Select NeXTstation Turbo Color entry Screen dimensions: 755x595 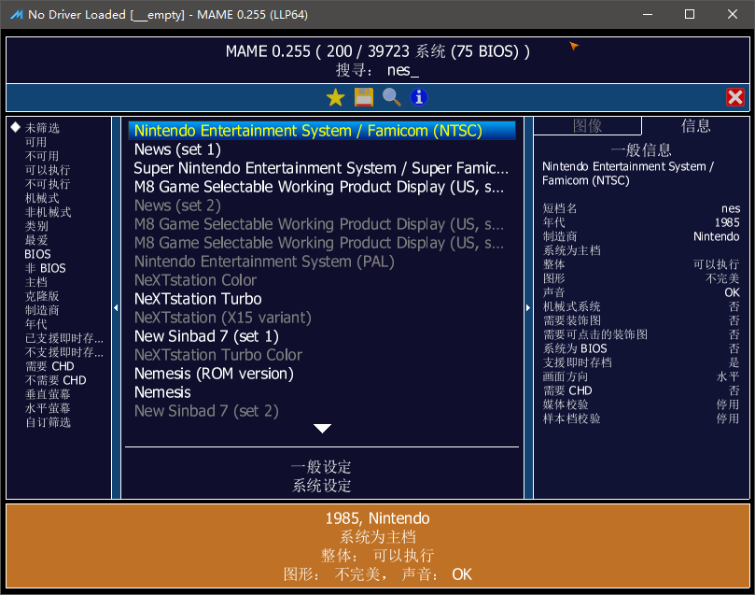pyautogui.click(x=322, y=355)
